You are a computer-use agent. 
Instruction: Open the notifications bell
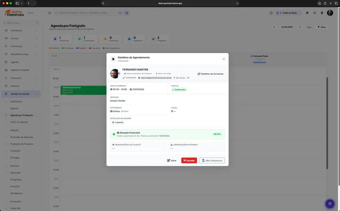click(x=322, y=13)
